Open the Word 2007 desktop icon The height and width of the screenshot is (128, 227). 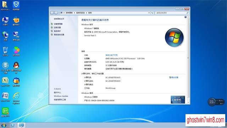point(5,97)
